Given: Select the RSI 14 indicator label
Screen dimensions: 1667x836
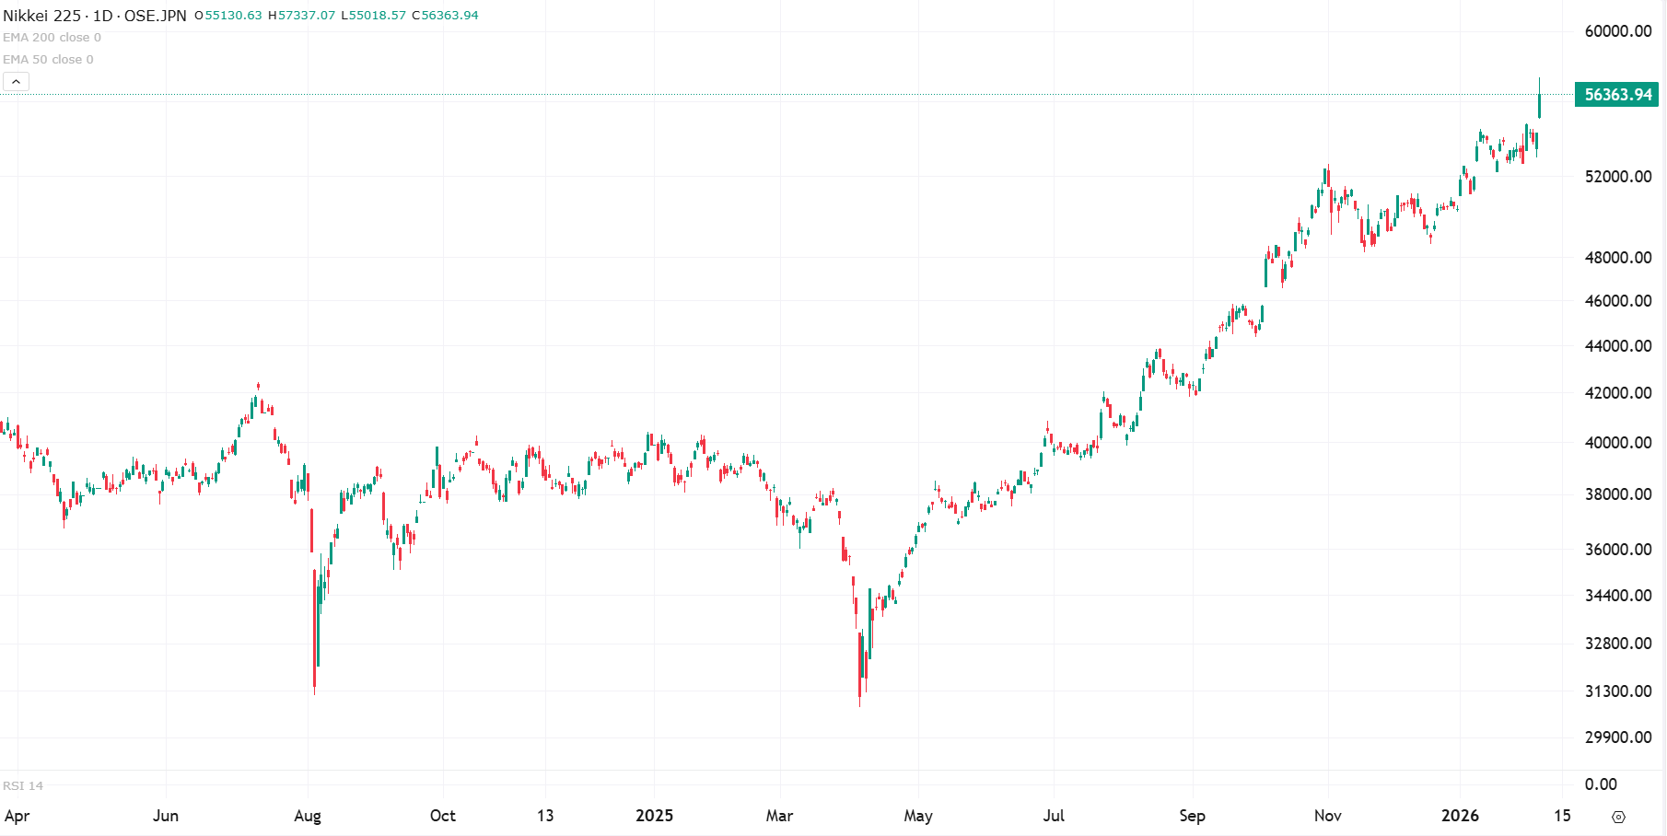Looking at the screenshot, I should [x=23, y=786].
